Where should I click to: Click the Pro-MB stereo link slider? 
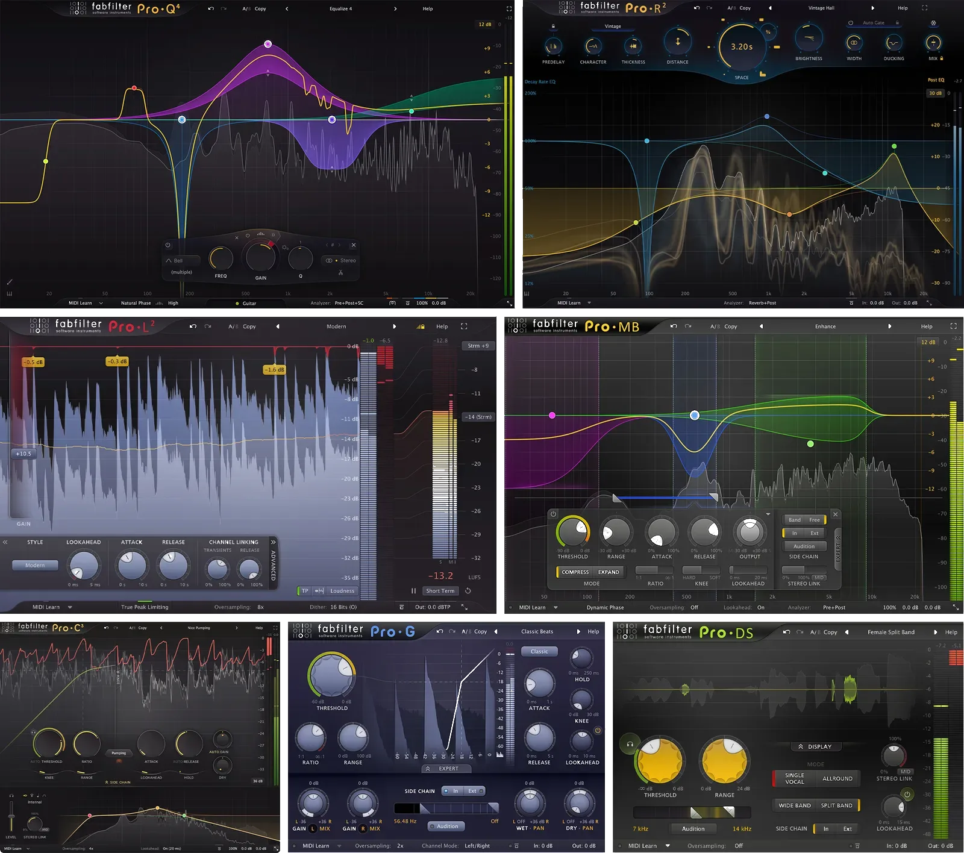click(804, 569)
